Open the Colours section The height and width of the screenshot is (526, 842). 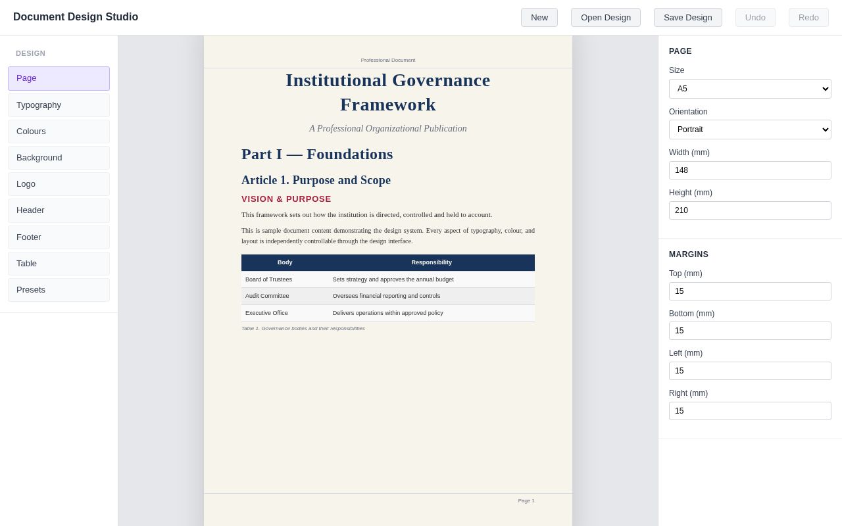[x=59, y=131]
